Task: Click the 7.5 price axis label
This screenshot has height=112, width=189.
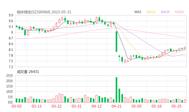Action: (11, 61)
